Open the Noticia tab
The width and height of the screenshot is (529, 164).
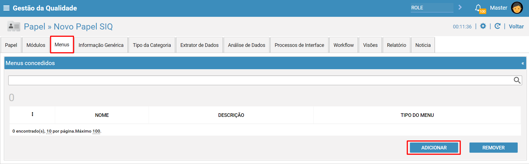click(x=423, y=45)
